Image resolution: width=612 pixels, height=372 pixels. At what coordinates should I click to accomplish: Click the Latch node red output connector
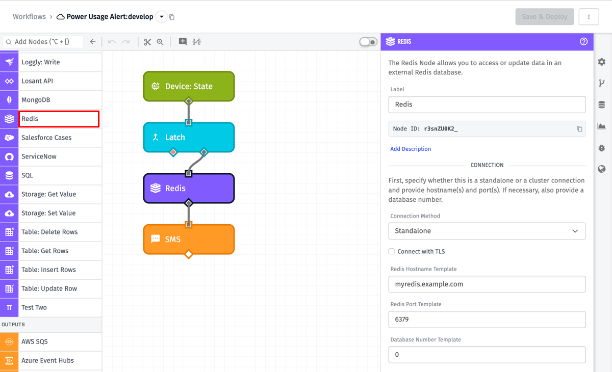173,152
